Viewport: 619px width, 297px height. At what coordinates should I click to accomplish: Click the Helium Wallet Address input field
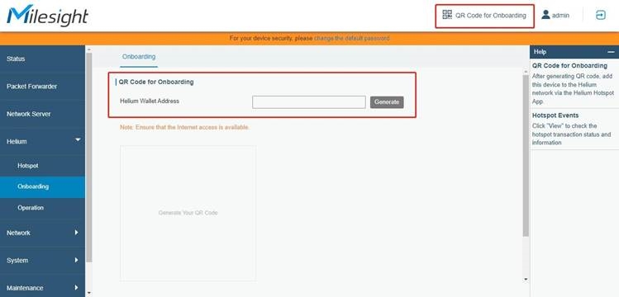point(309,102)
